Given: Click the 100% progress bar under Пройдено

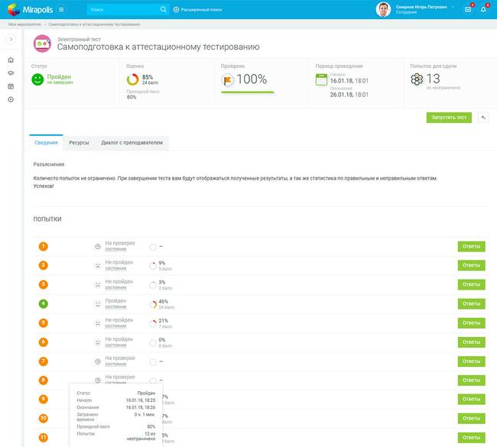Looking at the screenshot, I should click(x=247, y=92).
